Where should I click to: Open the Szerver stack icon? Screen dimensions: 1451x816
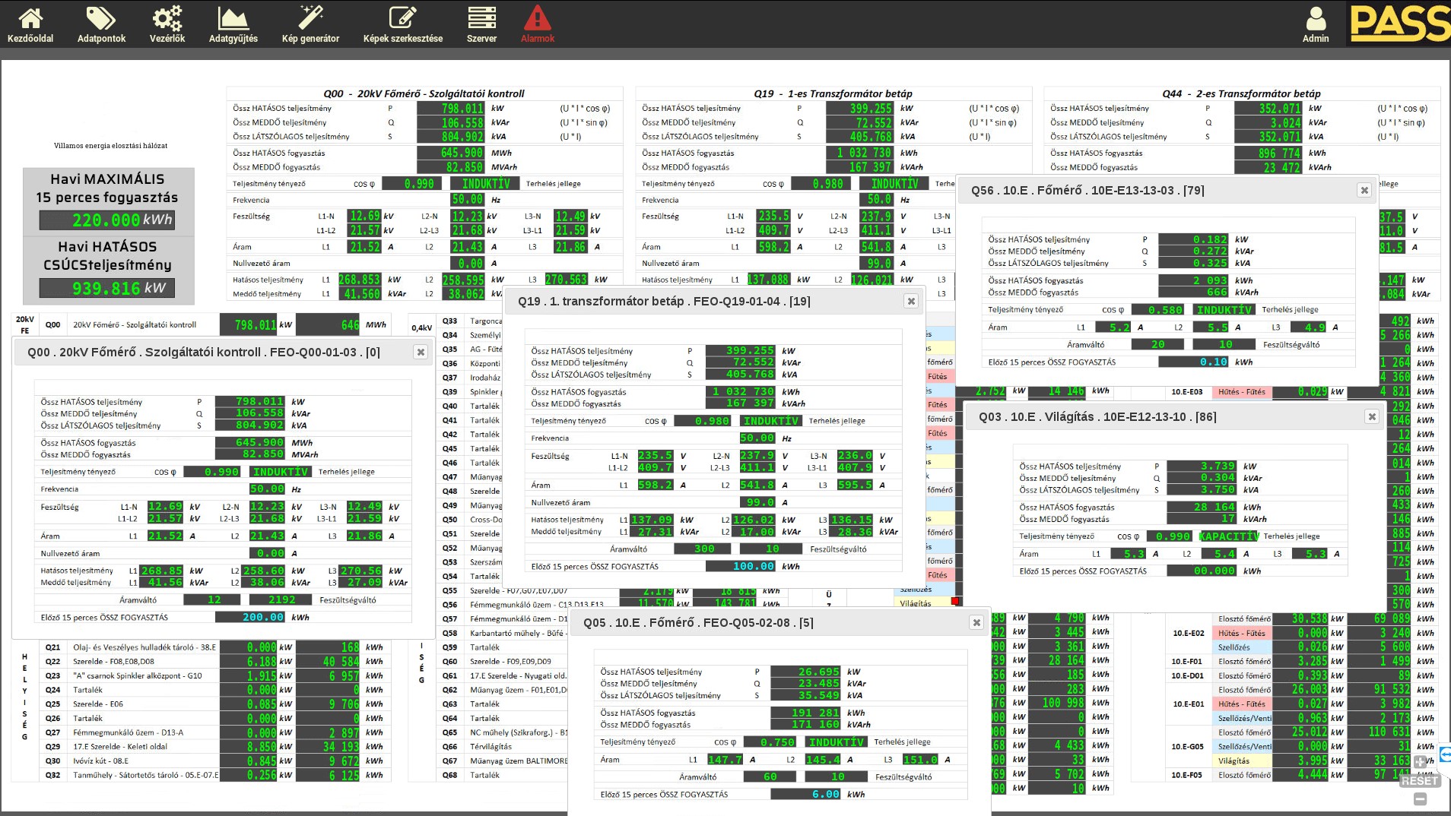tap(481, 24)
